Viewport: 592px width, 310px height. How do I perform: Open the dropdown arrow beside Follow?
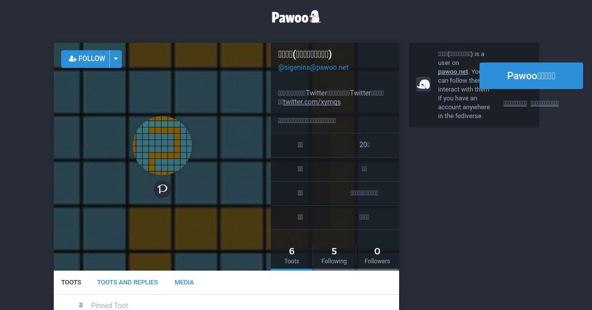coord(116,59)
